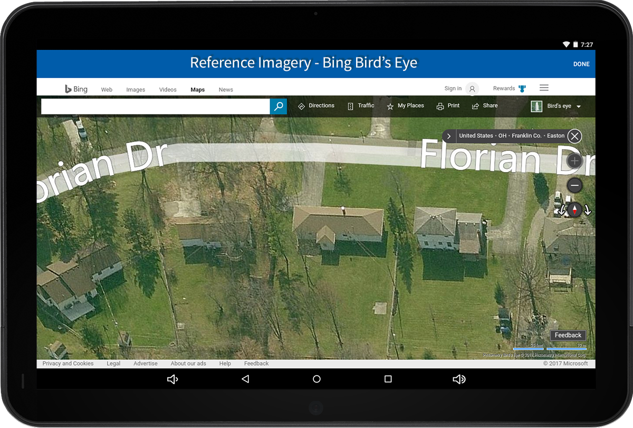This screenshot has width=633, height=428.
Task: Select Easton in location breadcrumb
Action: pos(555,136)
